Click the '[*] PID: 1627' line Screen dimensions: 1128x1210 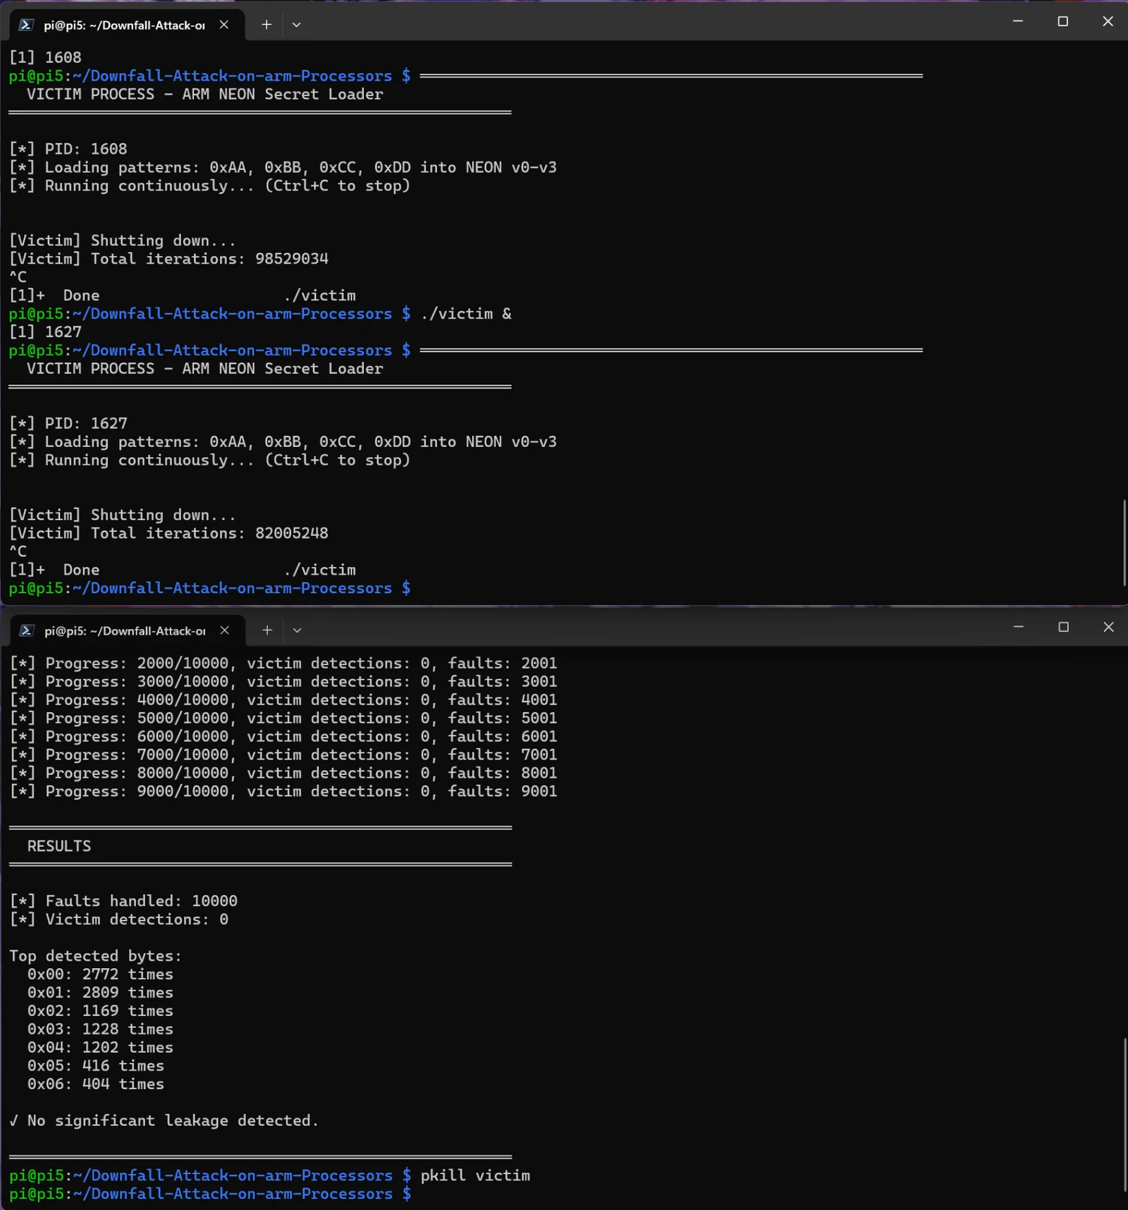(x=68, y=423)
